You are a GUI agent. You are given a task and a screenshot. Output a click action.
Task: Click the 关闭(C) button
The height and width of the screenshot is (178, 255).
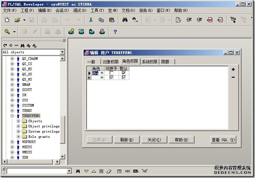(154, 140)
